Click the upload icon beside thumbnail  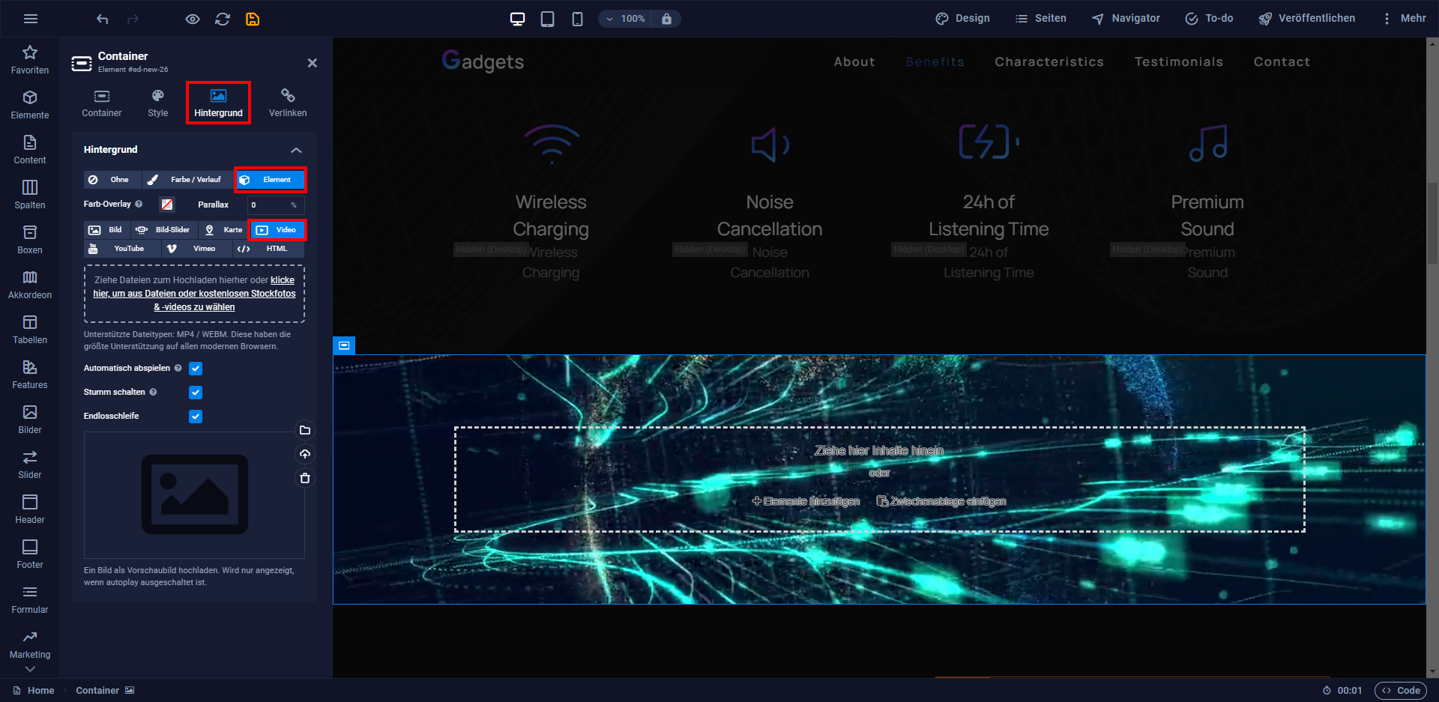305,454
